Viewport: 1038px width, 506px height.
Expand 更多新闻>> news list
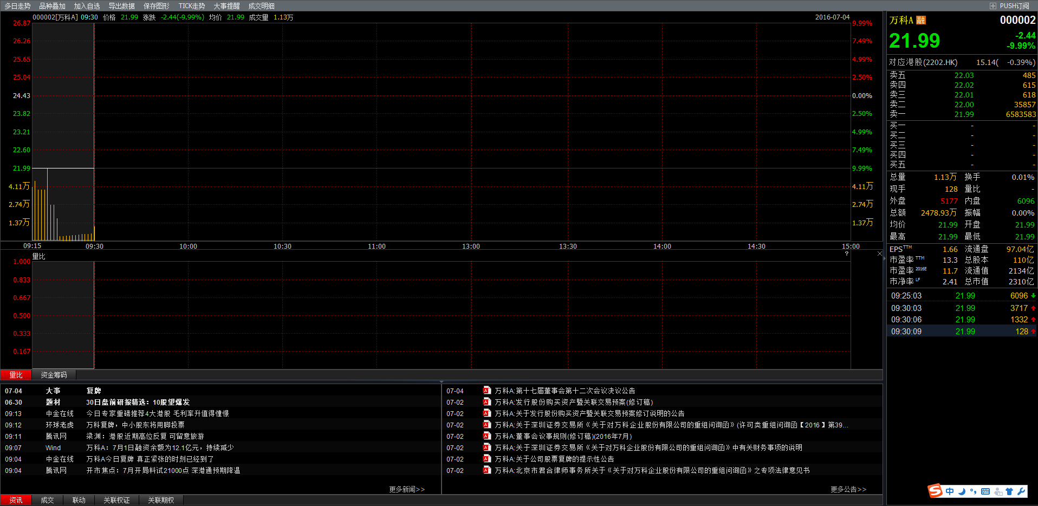point(406,489)
